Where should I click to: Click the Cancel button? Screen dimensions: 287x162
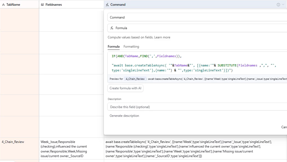coord(284,127)
